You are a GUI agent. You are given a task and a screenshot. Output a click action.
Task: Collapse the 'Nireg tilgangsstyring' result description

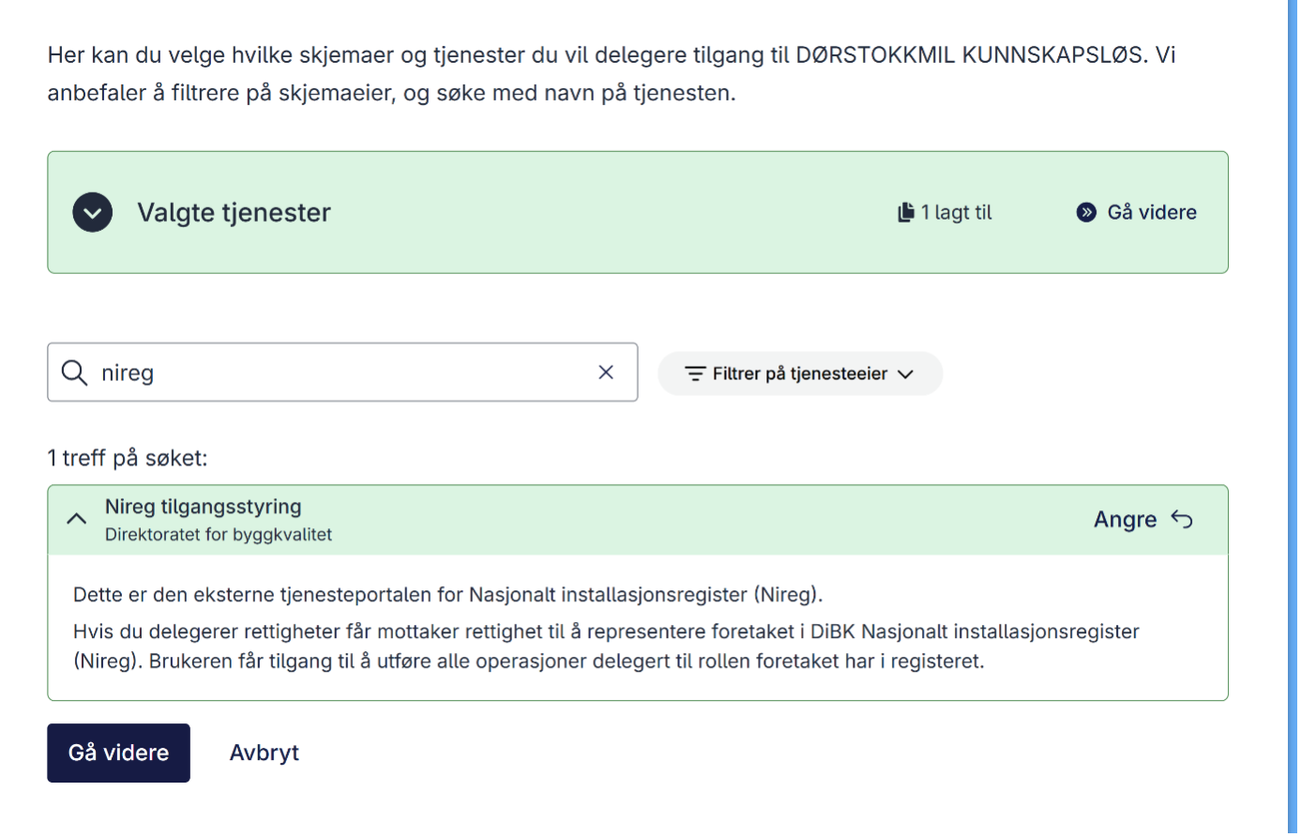coord(77,518)
